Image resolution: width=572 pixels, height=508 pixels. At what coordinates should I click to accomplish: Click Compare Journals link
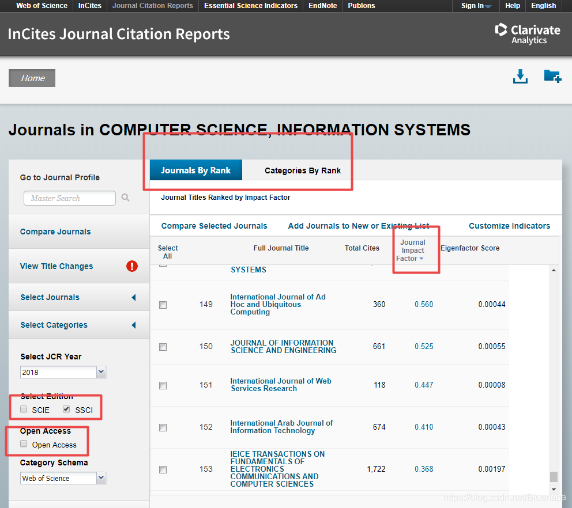[x=55, y=232]
